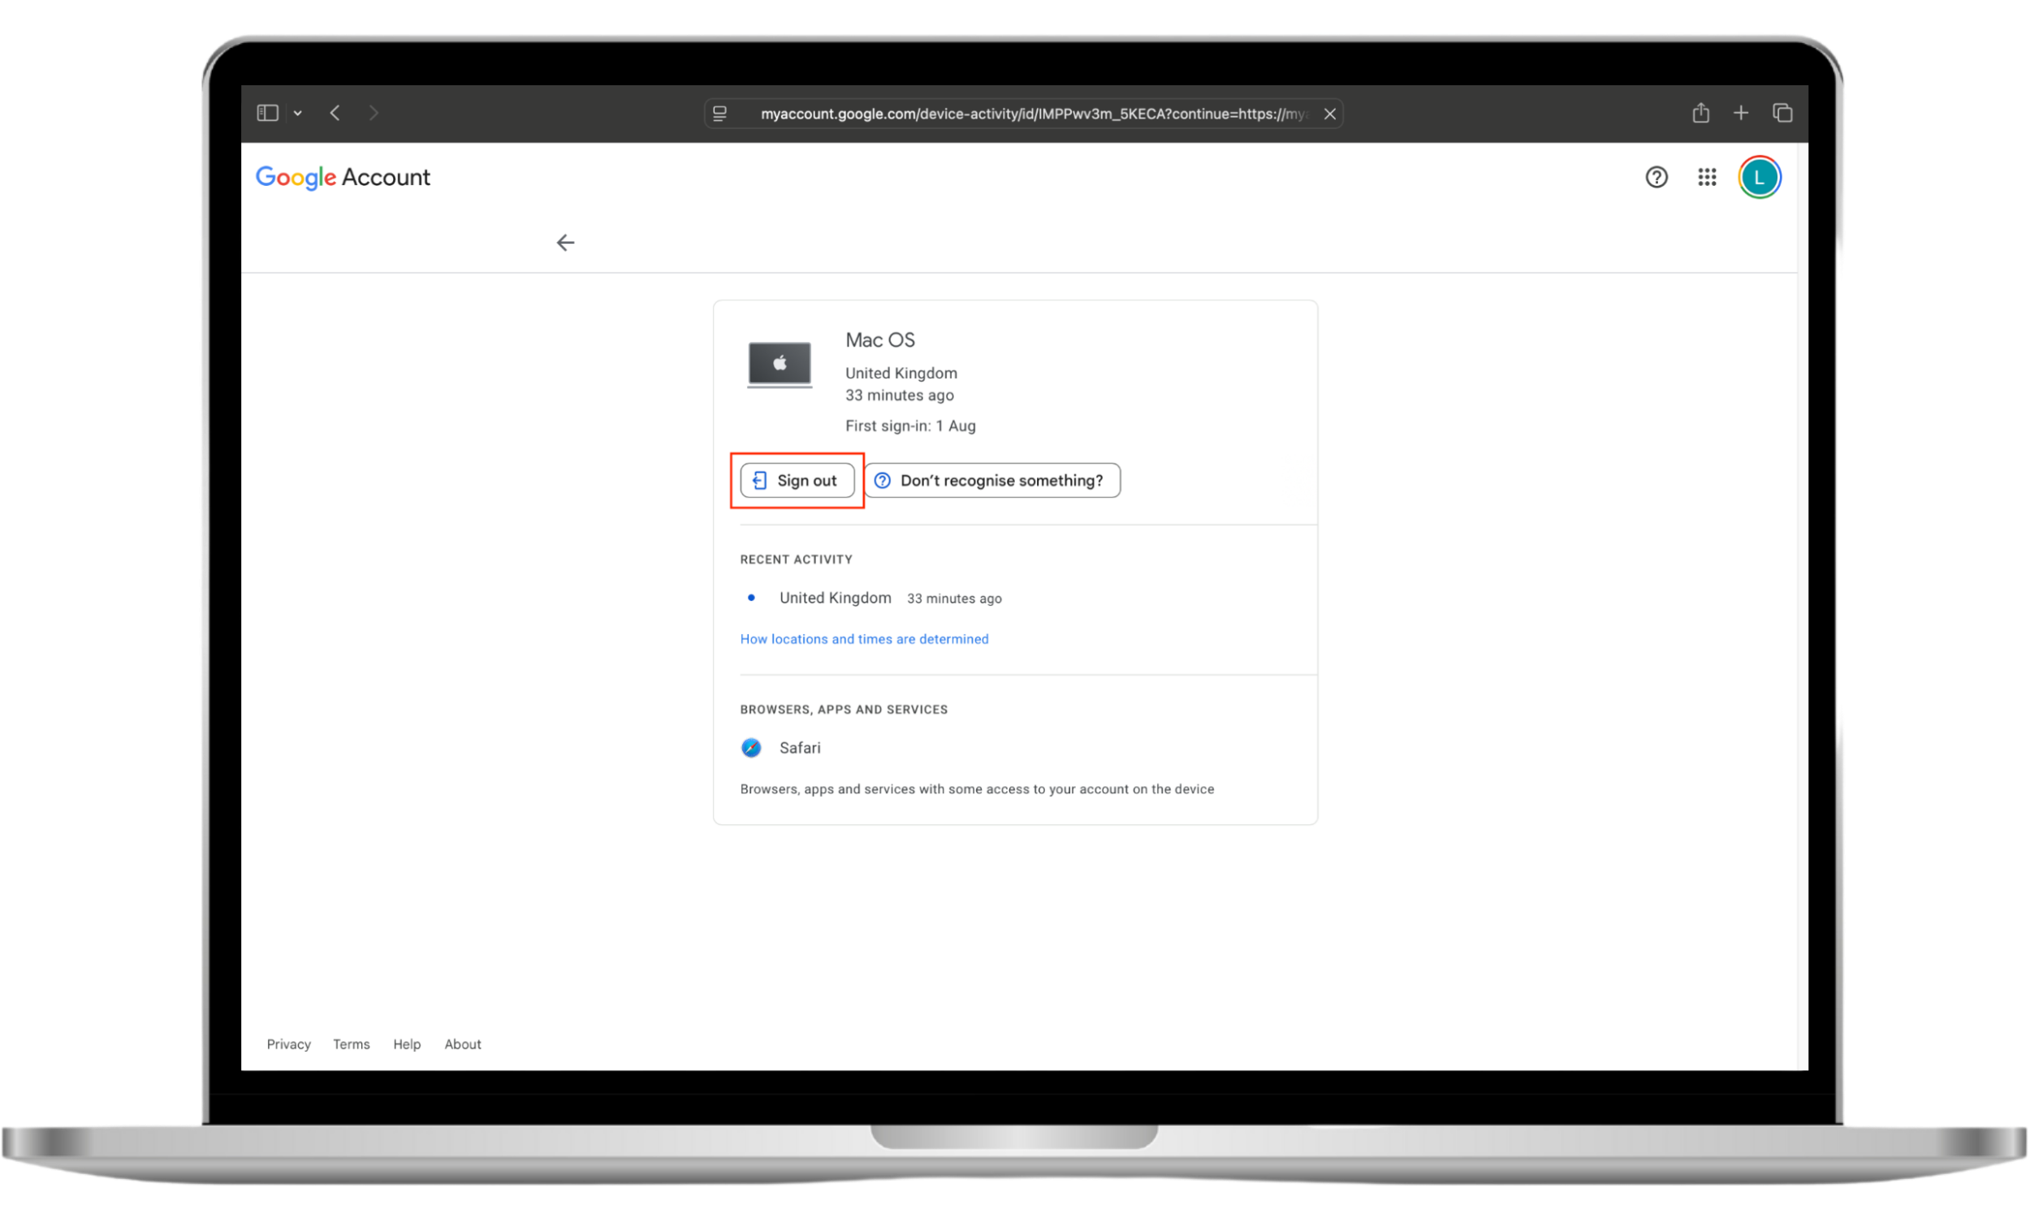2030x1218 pixels.
Task: Open How locations and times are determined link
Action: coord(864,638)
